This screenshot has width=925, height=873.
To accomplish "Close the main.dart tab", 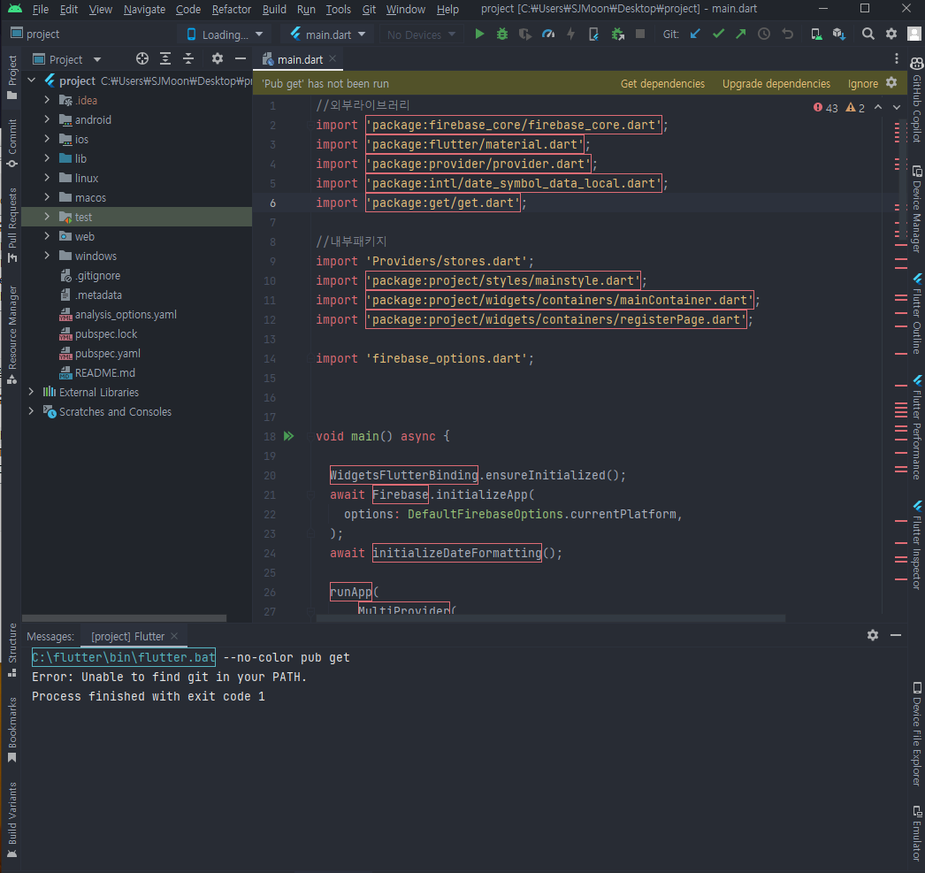I will 333,58.
